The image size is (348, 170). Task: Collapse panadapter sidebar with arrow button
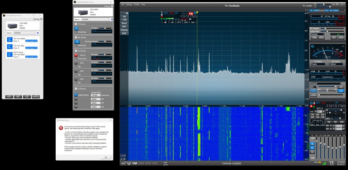[124, 13]
